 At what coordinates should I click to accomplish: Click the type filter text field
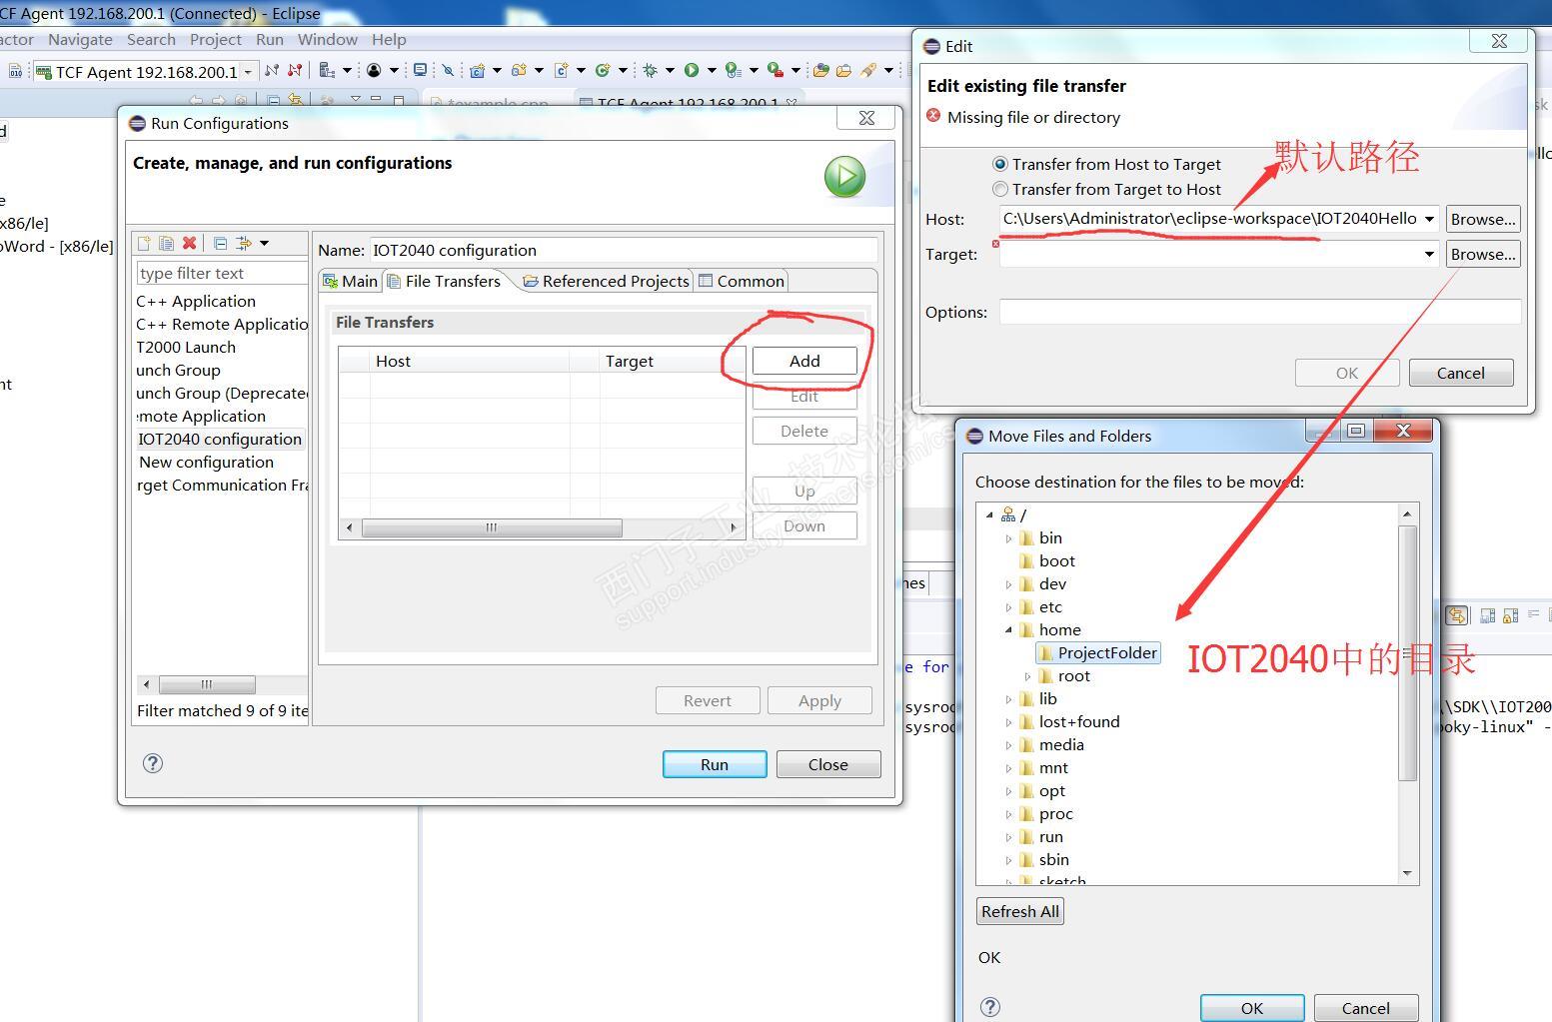pos(222,273)
